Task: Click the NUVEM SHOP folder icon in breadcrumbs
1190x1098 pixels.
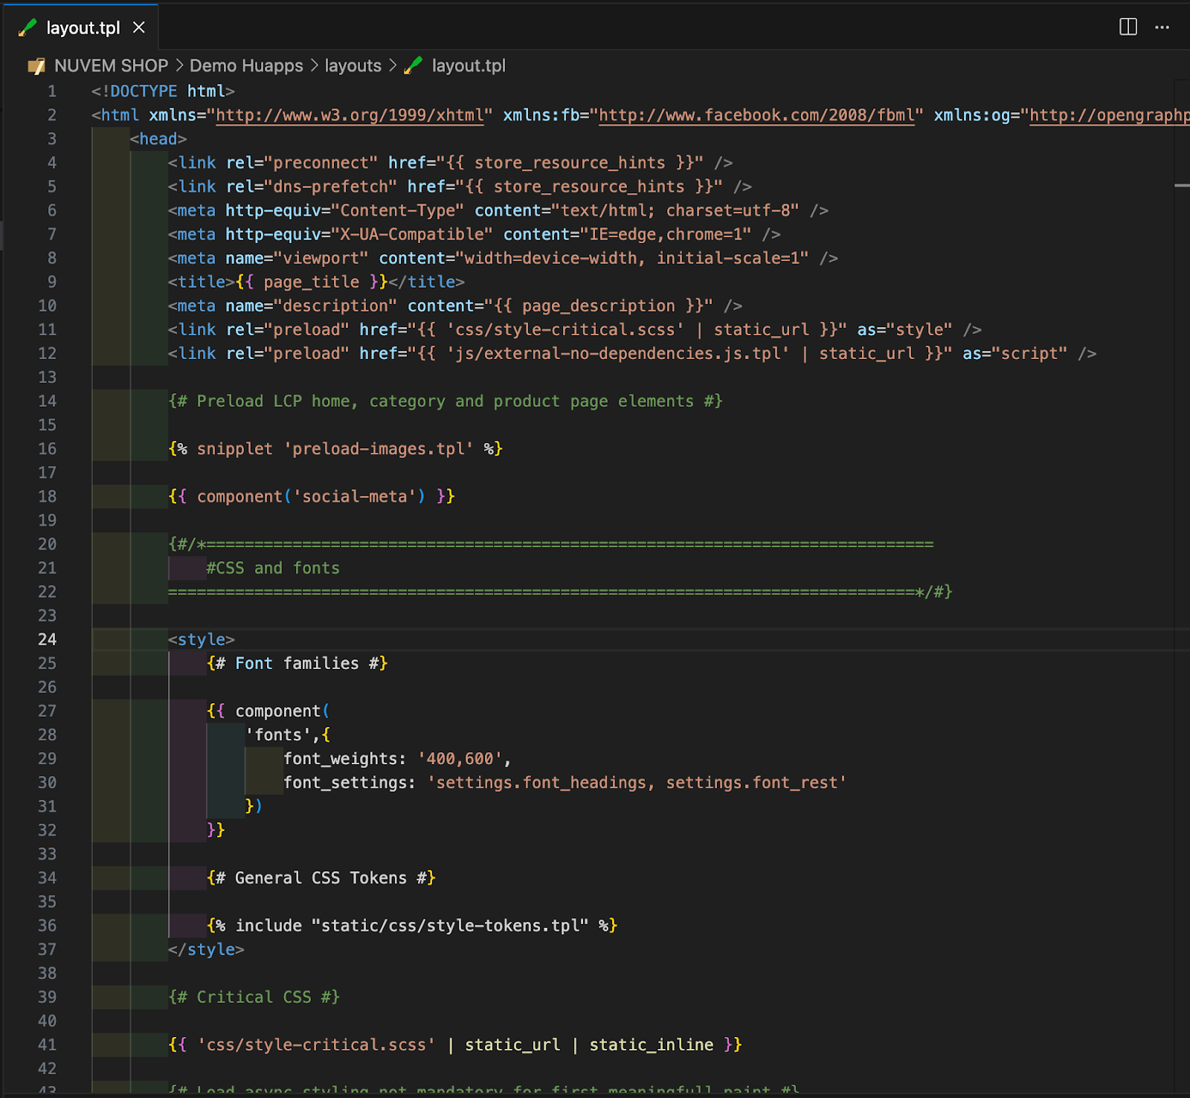Action: [x=36, y=66]
